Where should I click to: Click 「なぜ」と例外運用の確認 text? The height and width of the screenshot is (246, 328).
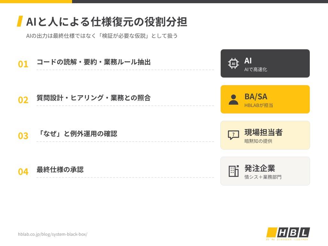coord(77,134)
